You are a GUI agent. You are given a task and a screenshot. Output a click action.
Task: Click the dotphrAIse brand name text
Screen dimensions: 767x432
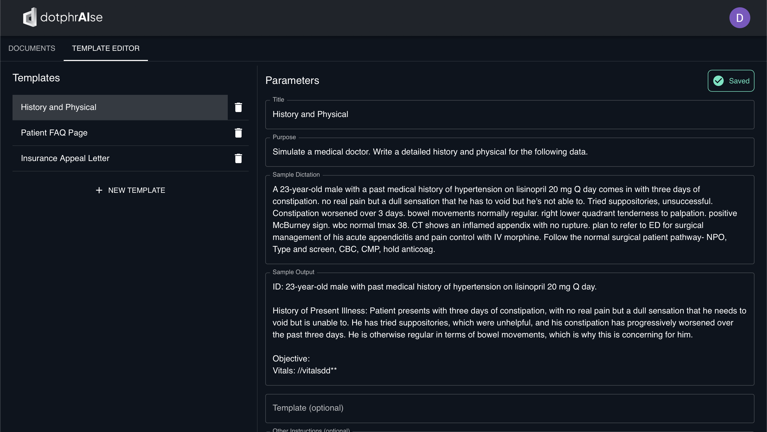tap(71, 17)
